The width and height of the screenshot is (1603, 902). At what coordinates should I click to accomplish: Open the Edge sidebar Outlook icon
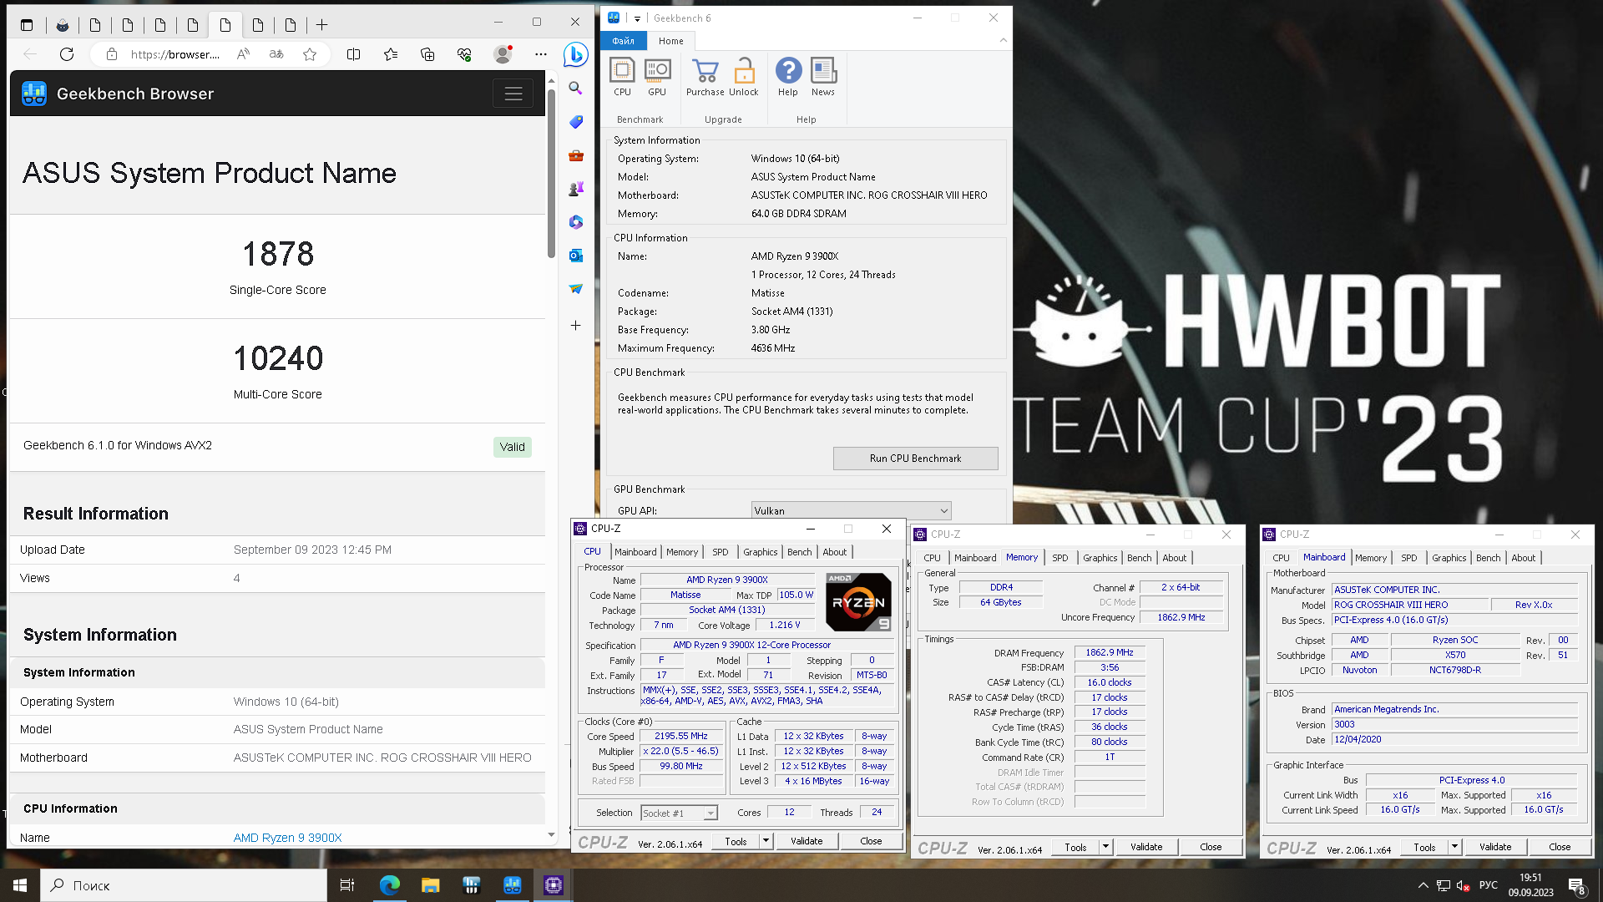pyautogui.click(x=575, y=256)
